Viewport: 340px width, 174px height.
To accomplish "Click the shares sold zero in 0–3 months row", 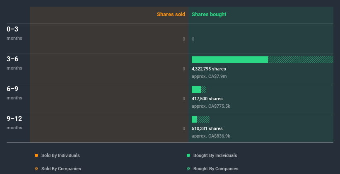I will 184,39.
